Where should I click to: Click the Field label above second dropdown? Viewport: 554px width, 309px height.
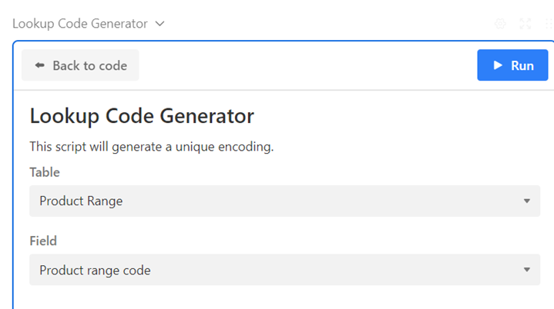[x=43, y=241]
